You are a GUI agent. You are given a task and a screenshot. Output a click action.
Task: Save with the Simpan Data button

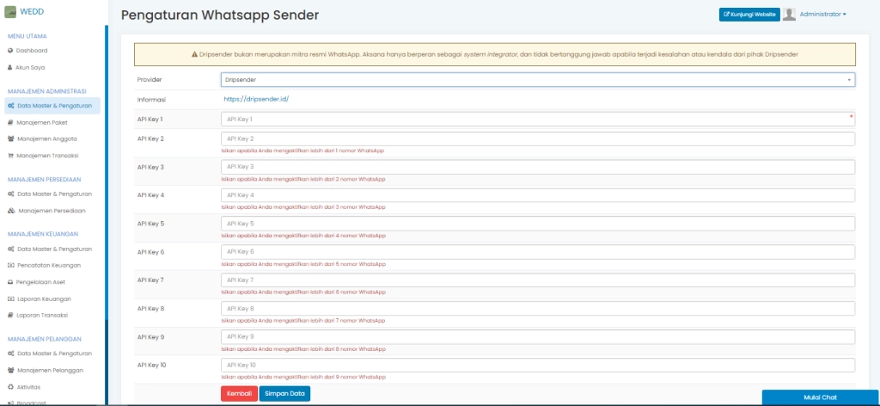pyautogui.click(x=284, y=394)
